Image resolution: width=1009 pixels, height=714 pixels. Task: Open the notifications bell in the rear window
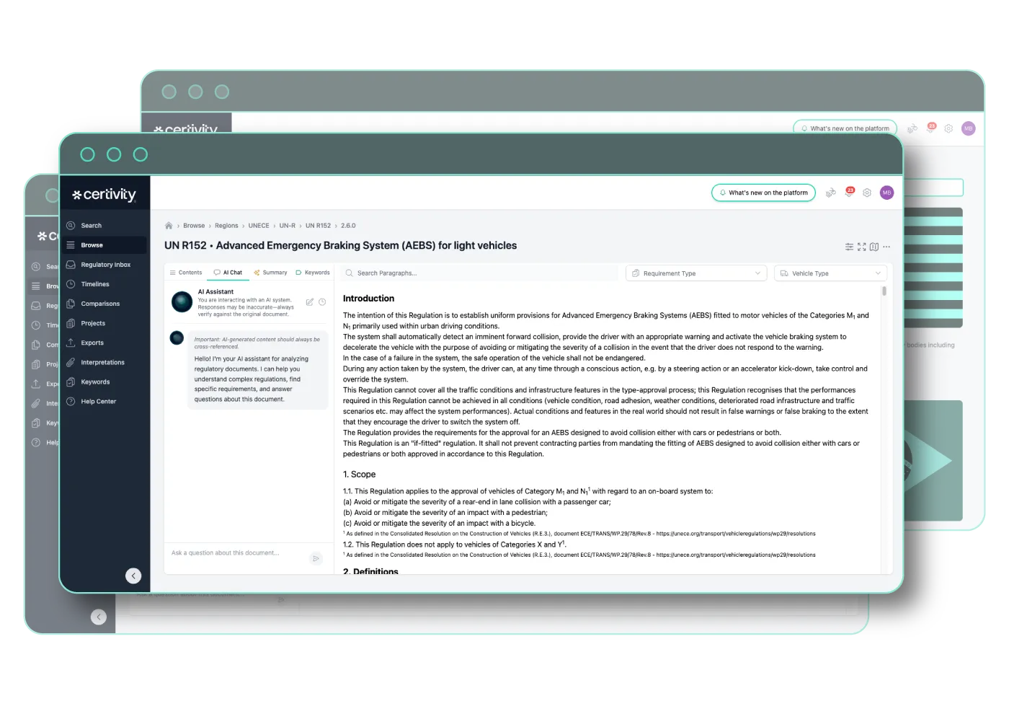(x=930, y=128)
